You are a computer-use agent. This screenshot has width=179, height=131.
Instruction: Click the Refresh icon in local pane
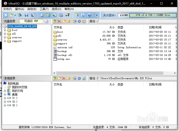tap(84, 78)
